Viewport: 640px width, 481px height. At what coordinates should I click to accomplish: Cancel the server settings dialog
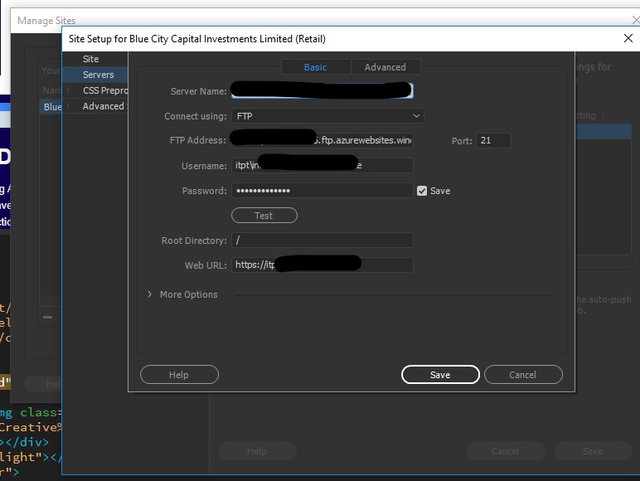(x=523, y=374)
